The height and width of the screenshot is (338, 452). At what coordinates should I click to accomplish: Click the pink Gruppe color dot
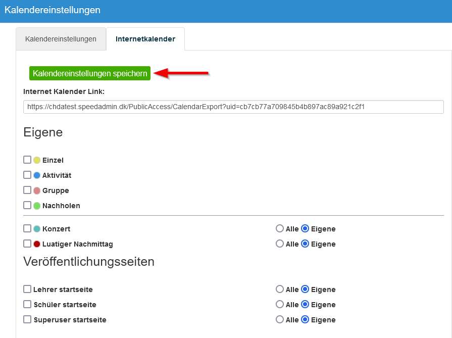(36, 190)
